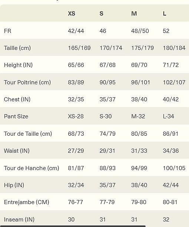Select the 48//50 FR size cell

click(x=140, y=31)
